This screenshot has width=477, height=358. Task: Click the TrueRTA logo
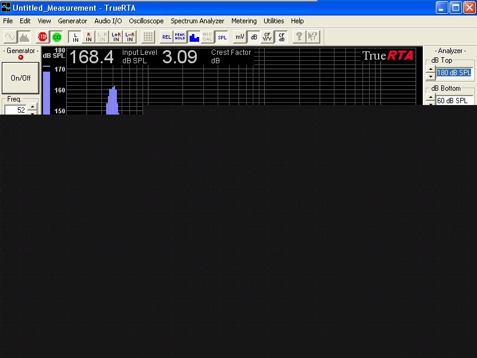[388, 55]
